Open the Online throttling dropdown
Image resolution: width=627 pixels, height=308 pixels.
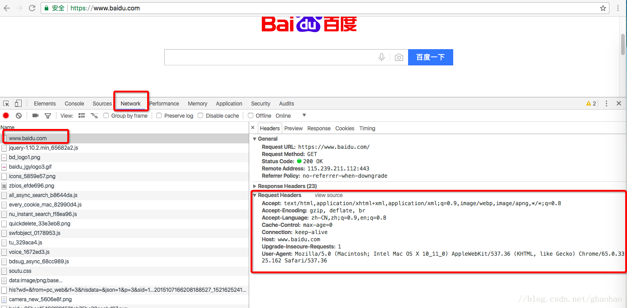(x=291, y=115)
